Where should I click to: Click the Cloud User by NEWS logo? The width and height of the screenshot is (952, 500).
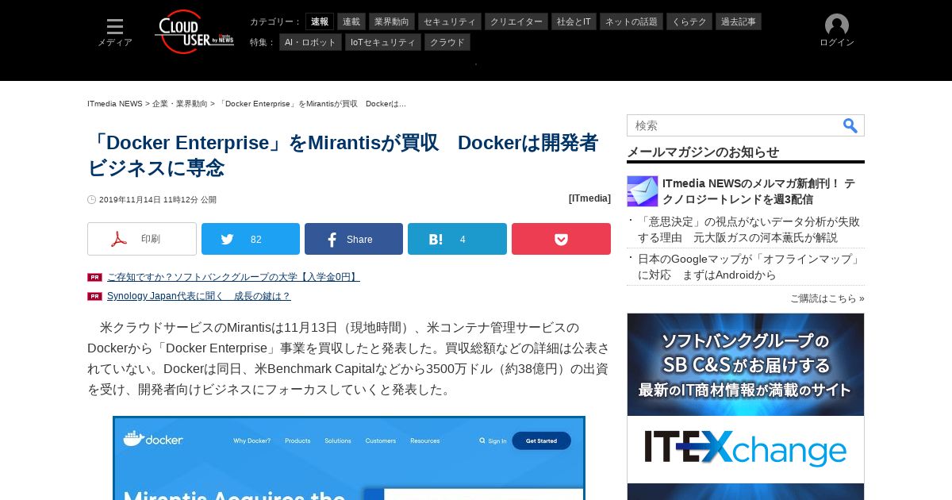point(194,32)
